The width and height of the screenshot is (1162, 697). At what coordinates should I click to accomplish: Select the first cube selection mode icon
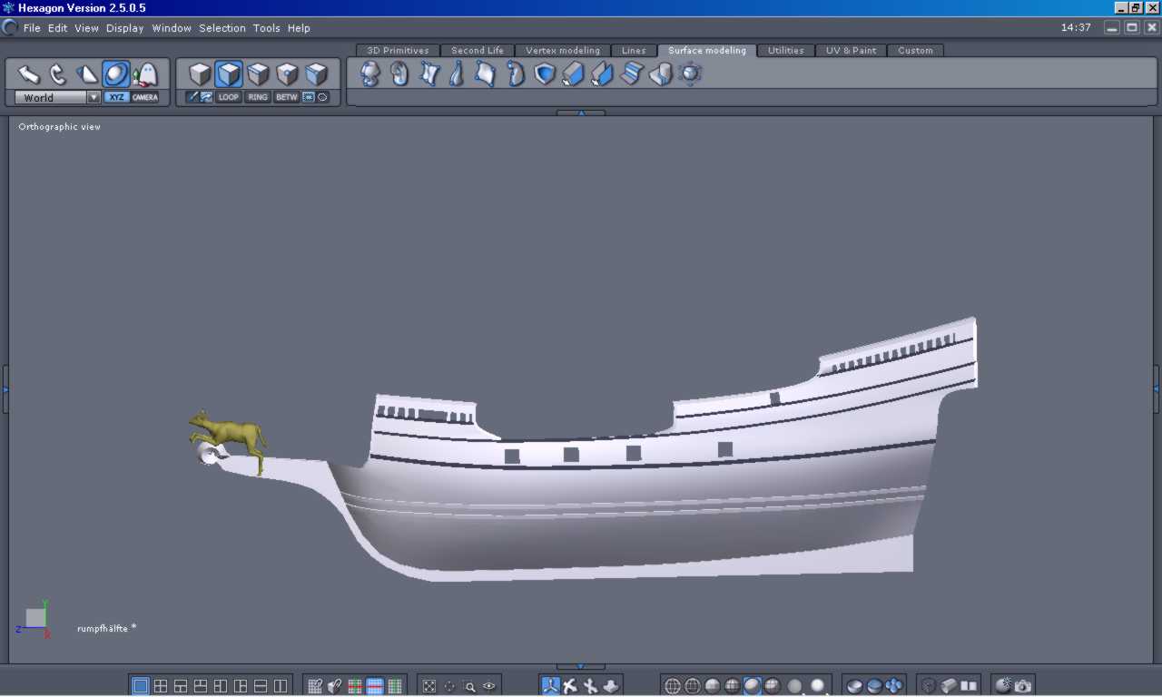pos(200,74)
